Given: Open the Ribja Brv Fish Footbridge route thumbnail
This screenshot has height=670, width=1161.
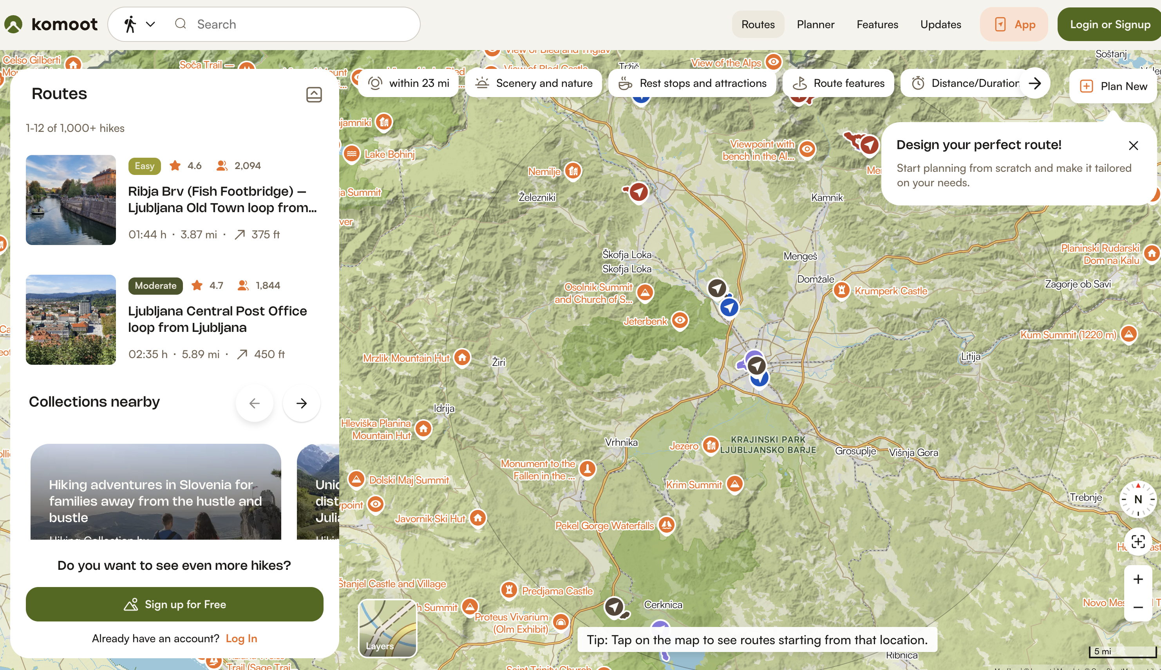Looking at the screenshot, I should (71, 200).
